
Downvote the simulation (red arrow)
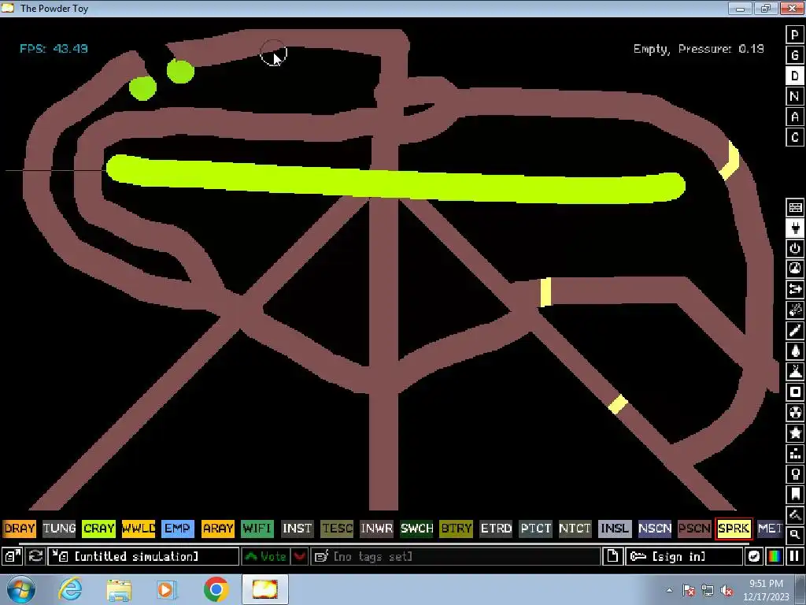[300, 556]
